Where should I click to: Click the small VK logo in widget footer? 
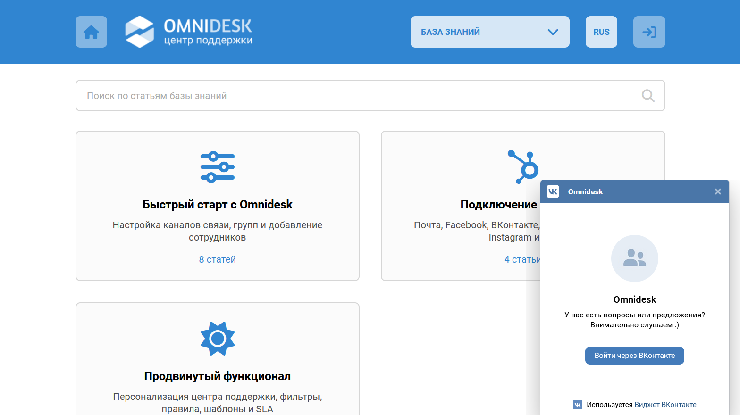point(578,405)
